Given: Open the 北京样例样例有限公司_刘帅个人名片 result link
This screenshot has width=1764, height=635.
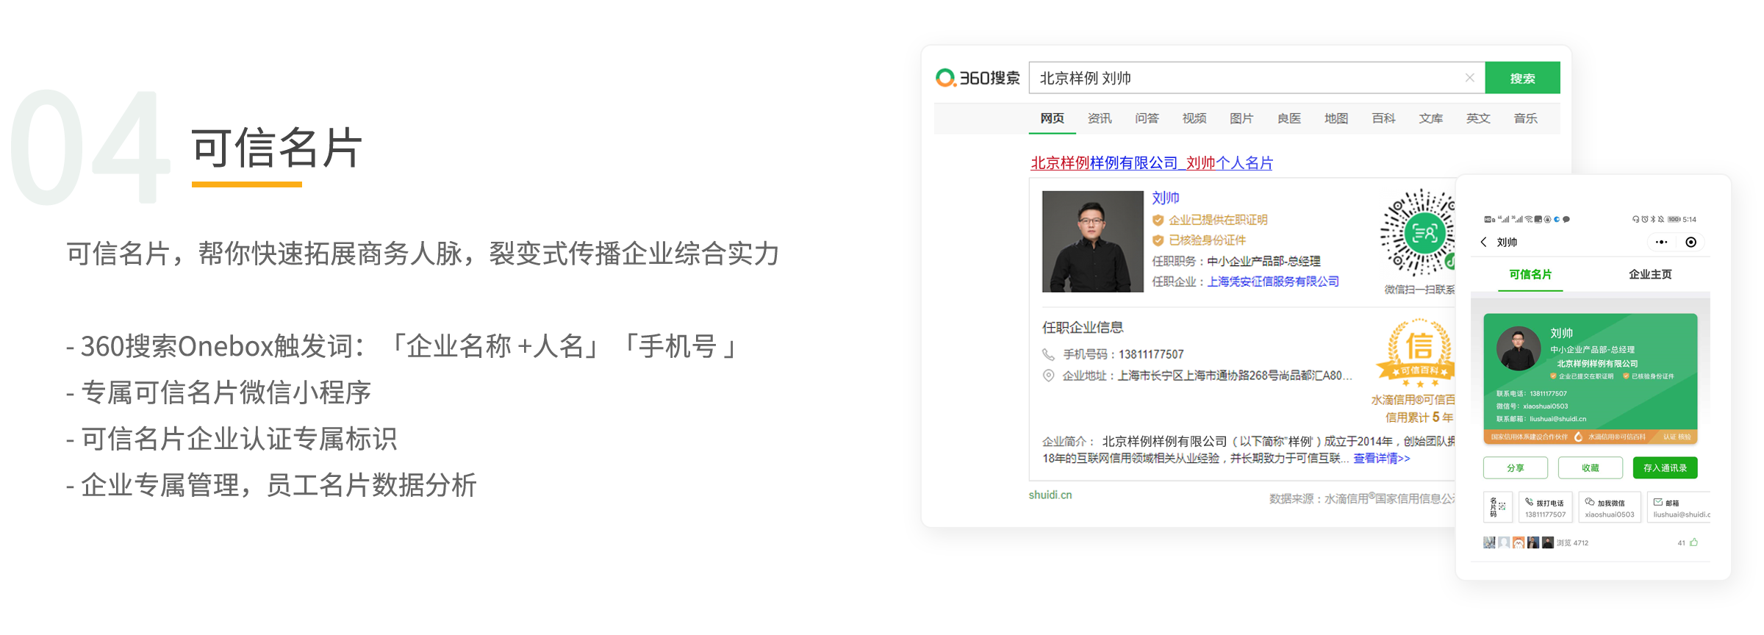Looking at the screenshot, I should tap(1151, 163).
